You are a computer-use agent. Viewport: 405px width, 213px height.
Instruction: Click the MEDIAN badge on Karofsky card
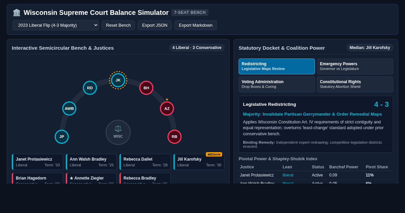tap(214, 155)
